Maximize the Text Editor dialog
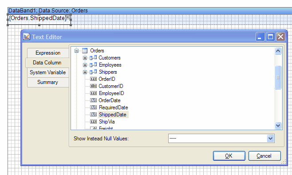This screenshot has width=292, height=175. point(270,36)
